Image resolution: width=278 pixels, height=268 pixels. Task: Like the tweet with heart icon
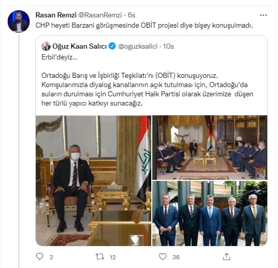click(163, 257)
